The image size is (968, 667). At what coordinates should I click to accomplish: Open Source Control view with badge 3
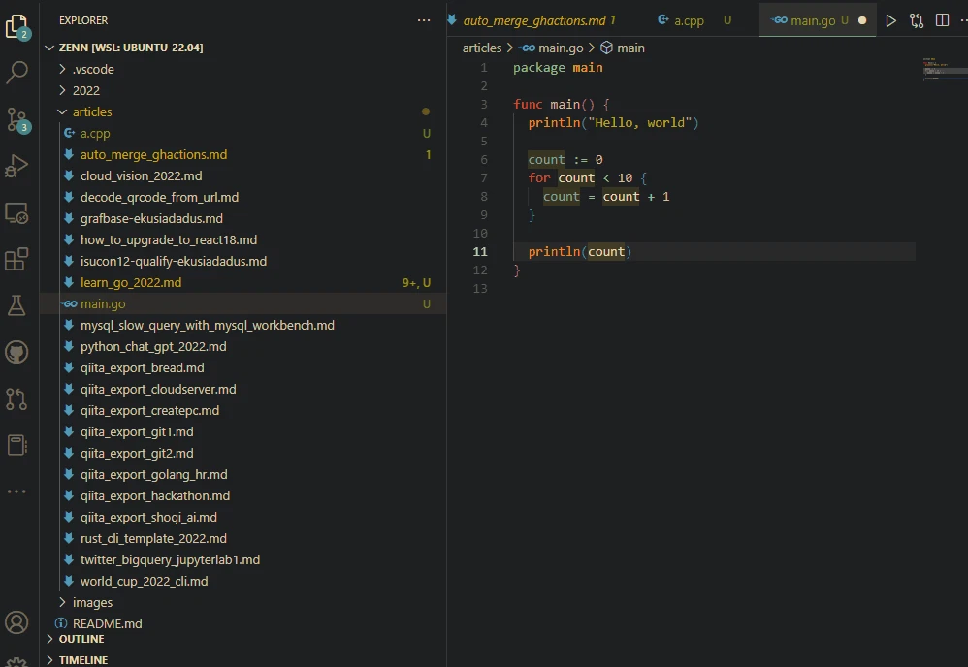coord(17,119)
